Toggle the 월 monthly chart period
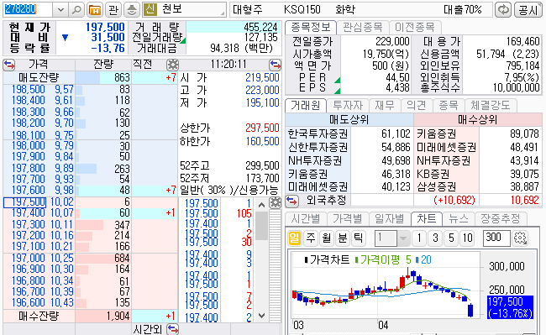546x335 pixels. (327, 238)
